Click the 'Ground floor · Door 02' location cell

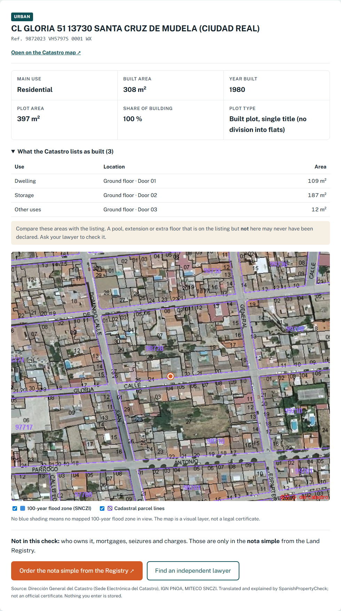pyautogui.click(x=130, y=195)
